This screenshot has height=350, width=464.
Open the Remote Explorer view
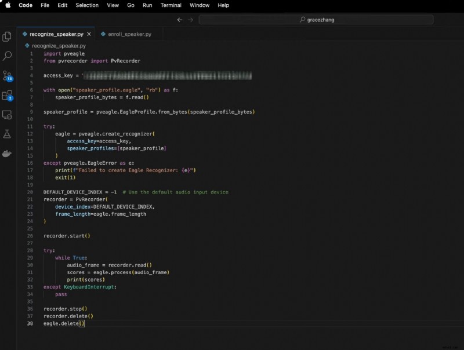[x=7, y=115]
